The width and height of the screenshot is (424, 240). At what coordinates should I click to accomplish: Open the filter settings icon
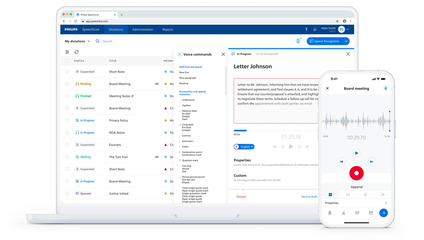tap(67, 52)
